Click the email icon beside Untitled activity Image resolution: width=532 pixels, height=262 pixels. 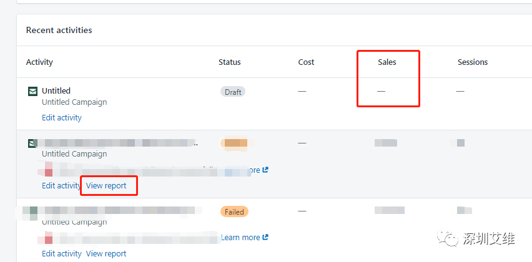click(x=32, y=91)
